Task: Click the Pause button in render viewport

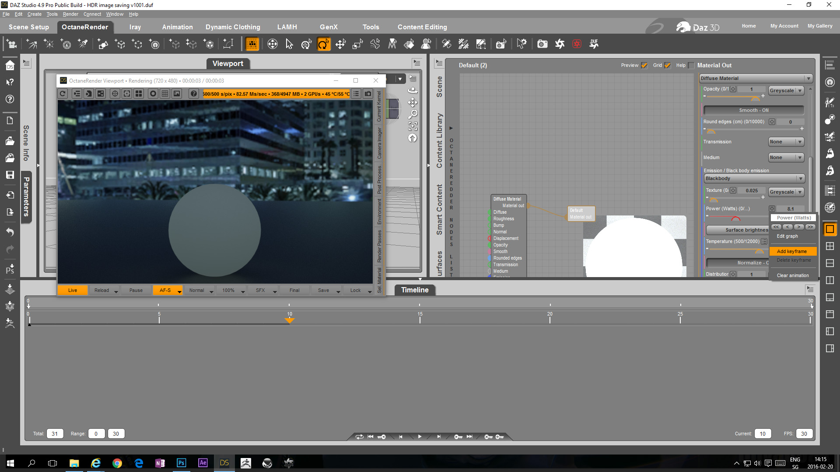Action: 136,290
